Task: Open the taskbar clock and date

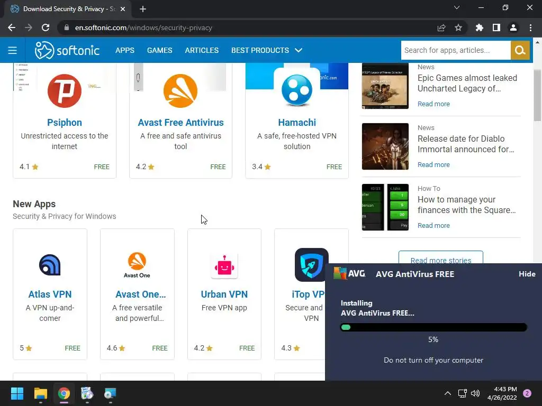Action: click(x=502, y=393)
